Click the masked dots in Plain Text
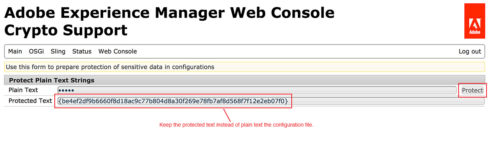Screen dimensions: 490x153 [x=67, y=91]
